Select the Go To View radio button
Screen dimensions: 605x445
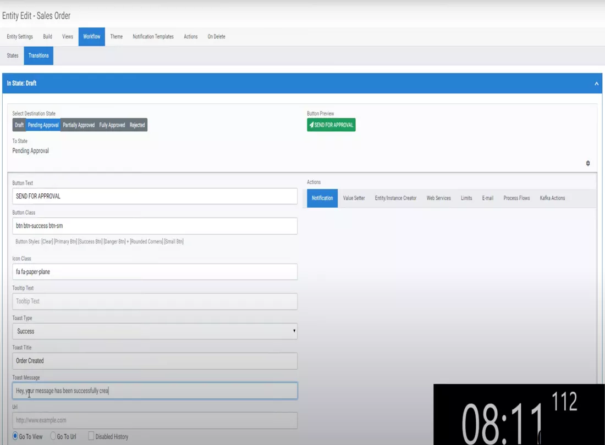pyautogui.click(x=15, y=436)
